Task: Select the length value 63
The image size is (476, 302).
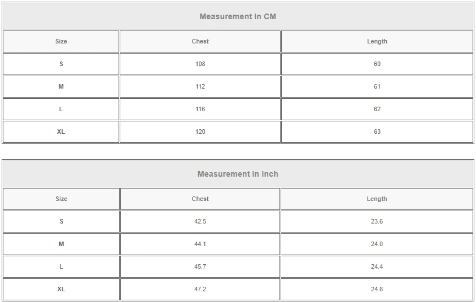Action: 377,132
